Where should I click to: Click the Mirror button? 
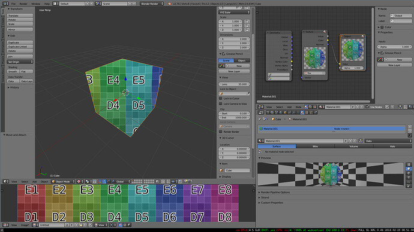click(20, 29)
